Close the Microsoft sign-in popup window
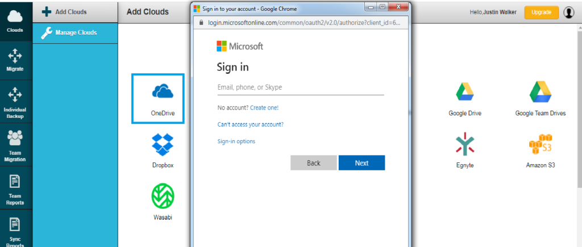The width and height of the screenshot is (582, 247). [x=398, y=7]
